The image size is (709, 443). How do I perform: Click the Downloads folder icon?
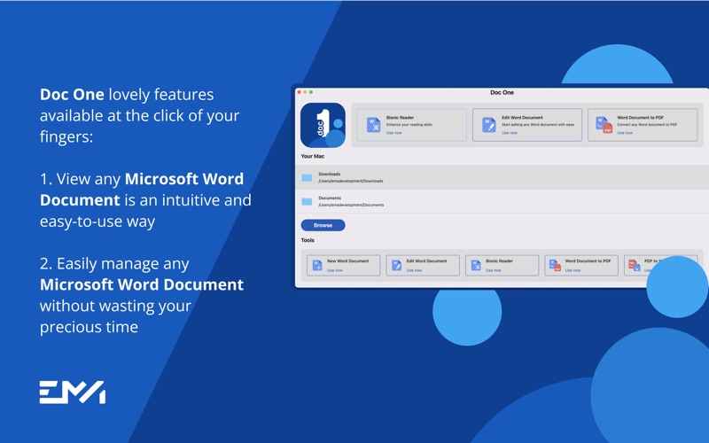tap(307, 178)
